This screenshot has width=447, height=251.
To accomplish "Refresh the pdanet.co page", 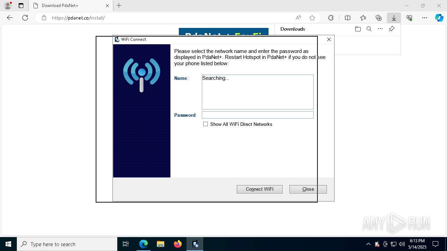I will click(x=25, y=18).
